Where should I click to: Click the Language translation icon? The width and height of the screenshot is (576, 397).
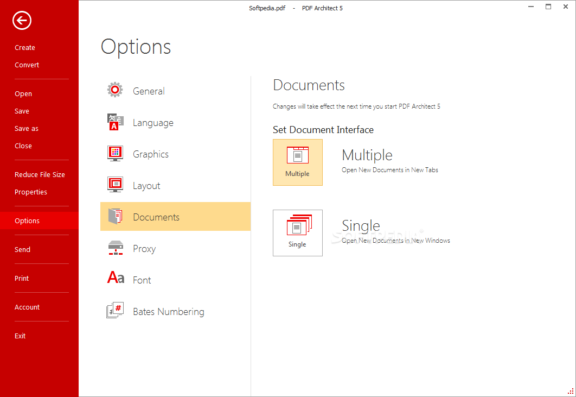pyautogui.click(x=116, y=122)
